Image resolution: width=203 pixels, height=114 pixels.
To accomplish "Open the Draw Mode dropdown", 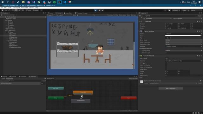I will point(184,40).
